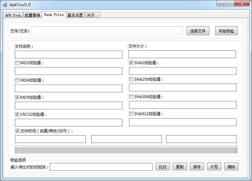Click the 大写 uppercase button
The height and width of the screenshot is (181, 252).
(x=214, y=167)
